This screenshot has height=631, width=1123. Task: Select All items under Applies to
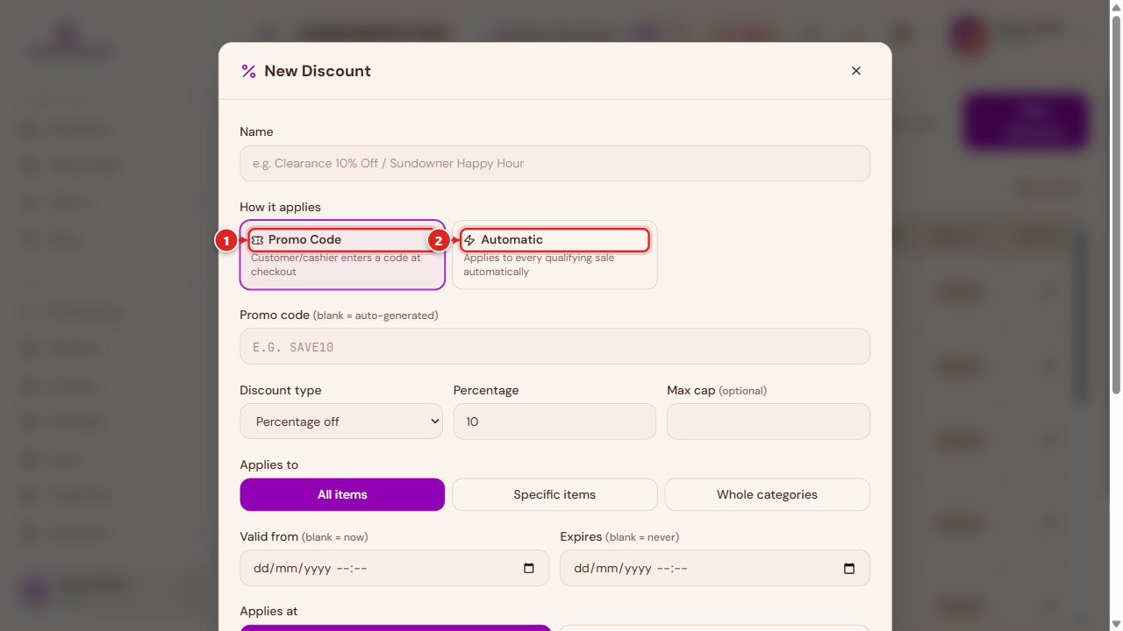pos(342,494)
